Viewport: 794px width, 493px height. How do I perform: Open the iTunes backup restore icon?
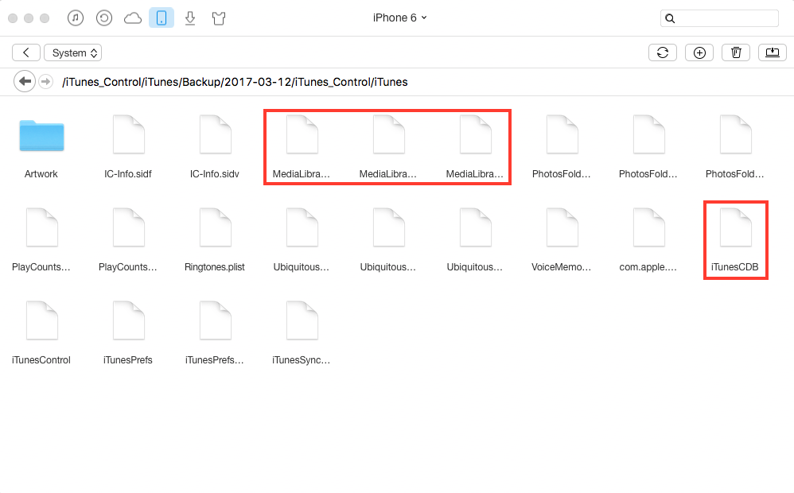(103, 18)
